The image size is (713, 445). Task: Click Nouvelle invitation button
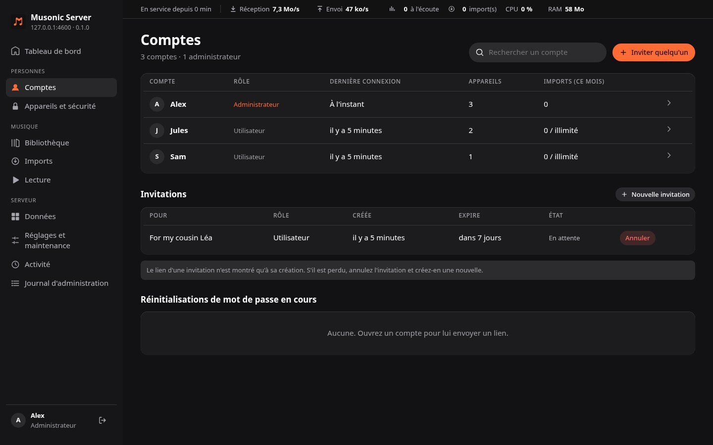coord(655,195)
